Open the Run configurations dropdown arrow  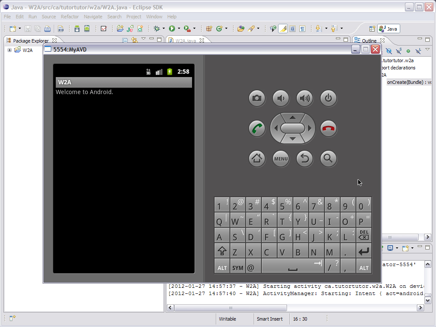(x=179, y=29)
